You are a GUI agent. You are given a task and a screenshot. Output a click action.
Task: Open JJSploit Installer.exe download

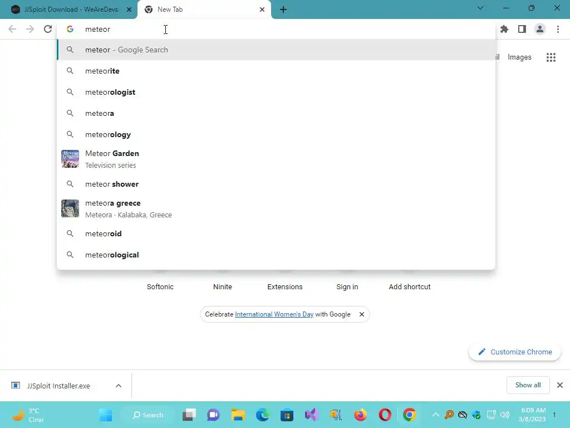58,386
